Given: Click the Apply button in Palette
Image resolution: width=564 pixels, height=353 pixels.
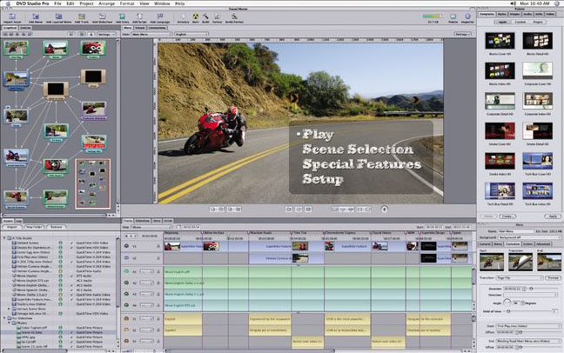Looking at the screenshot, I should pos(553,216).
